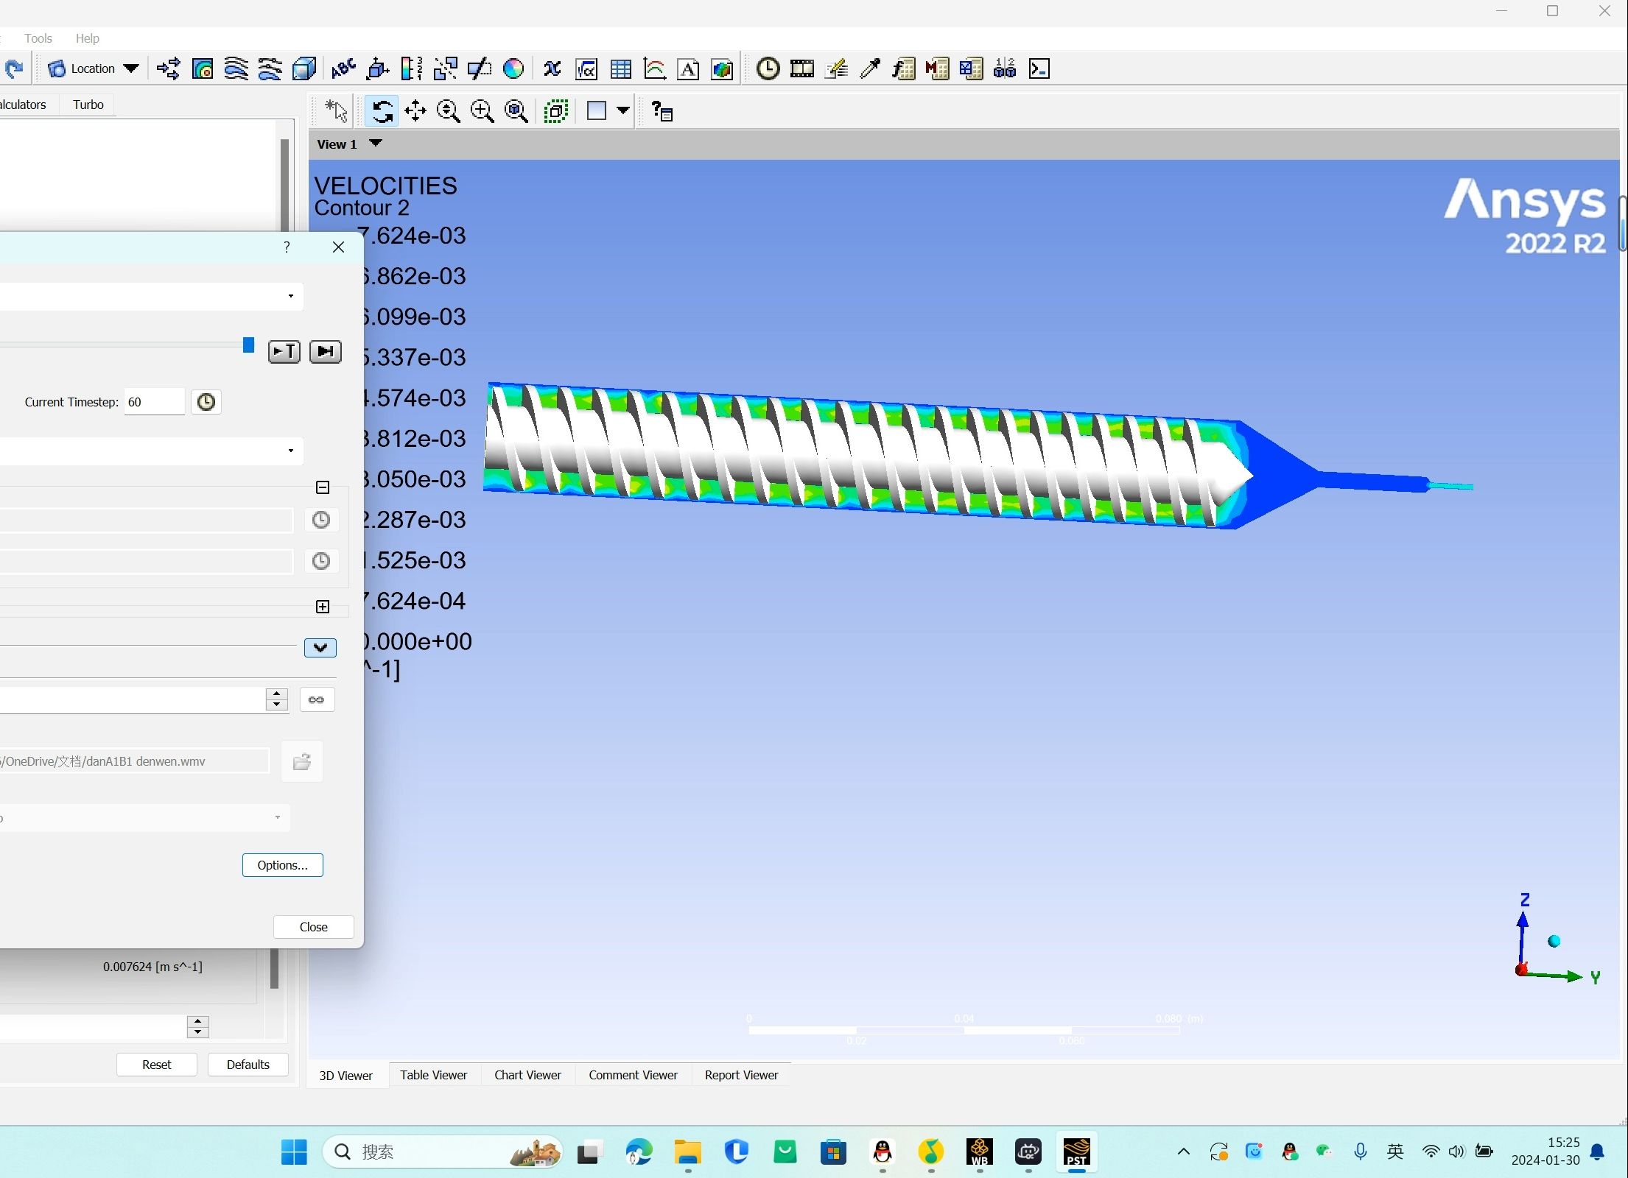The image size is (1628, 1178).
Task: Switch to the Chart Viewer tab
Action: pyautogui.click(x=527, y=1076)
